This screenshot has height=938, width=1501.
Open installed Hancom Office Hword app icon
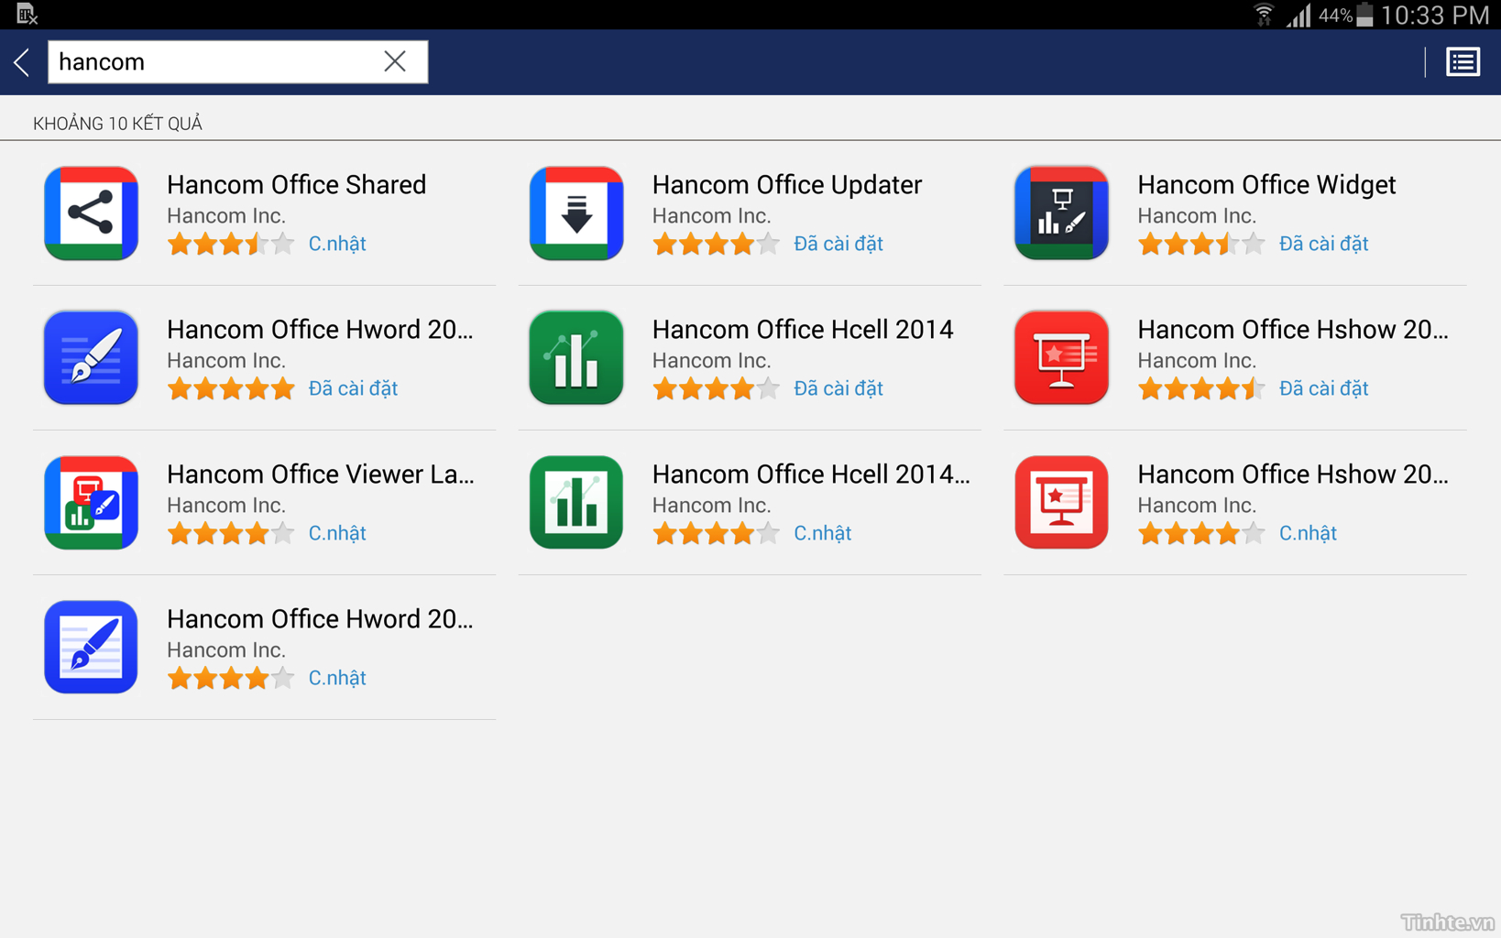(x=91, y=357)
